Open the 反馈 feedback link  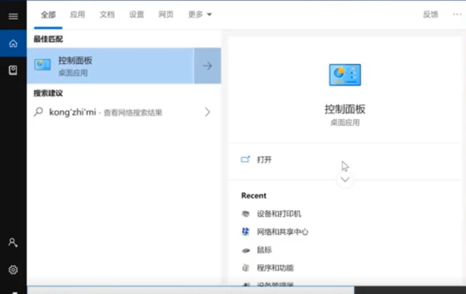(430, 15)
